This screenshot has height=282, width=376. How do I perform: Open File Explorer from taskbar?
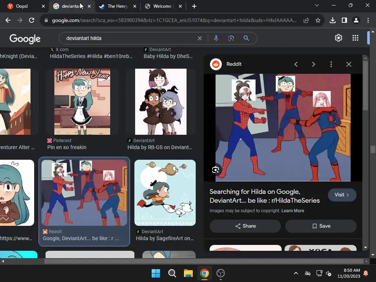[x=188, y=273]
